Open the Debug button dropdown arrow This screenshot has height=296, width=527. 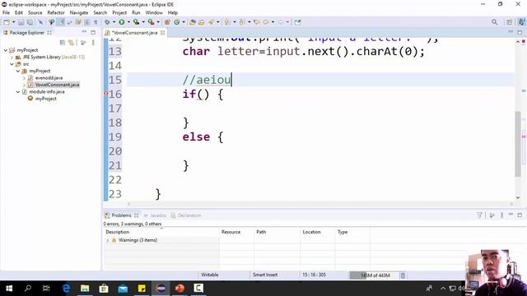pos(114,22)
